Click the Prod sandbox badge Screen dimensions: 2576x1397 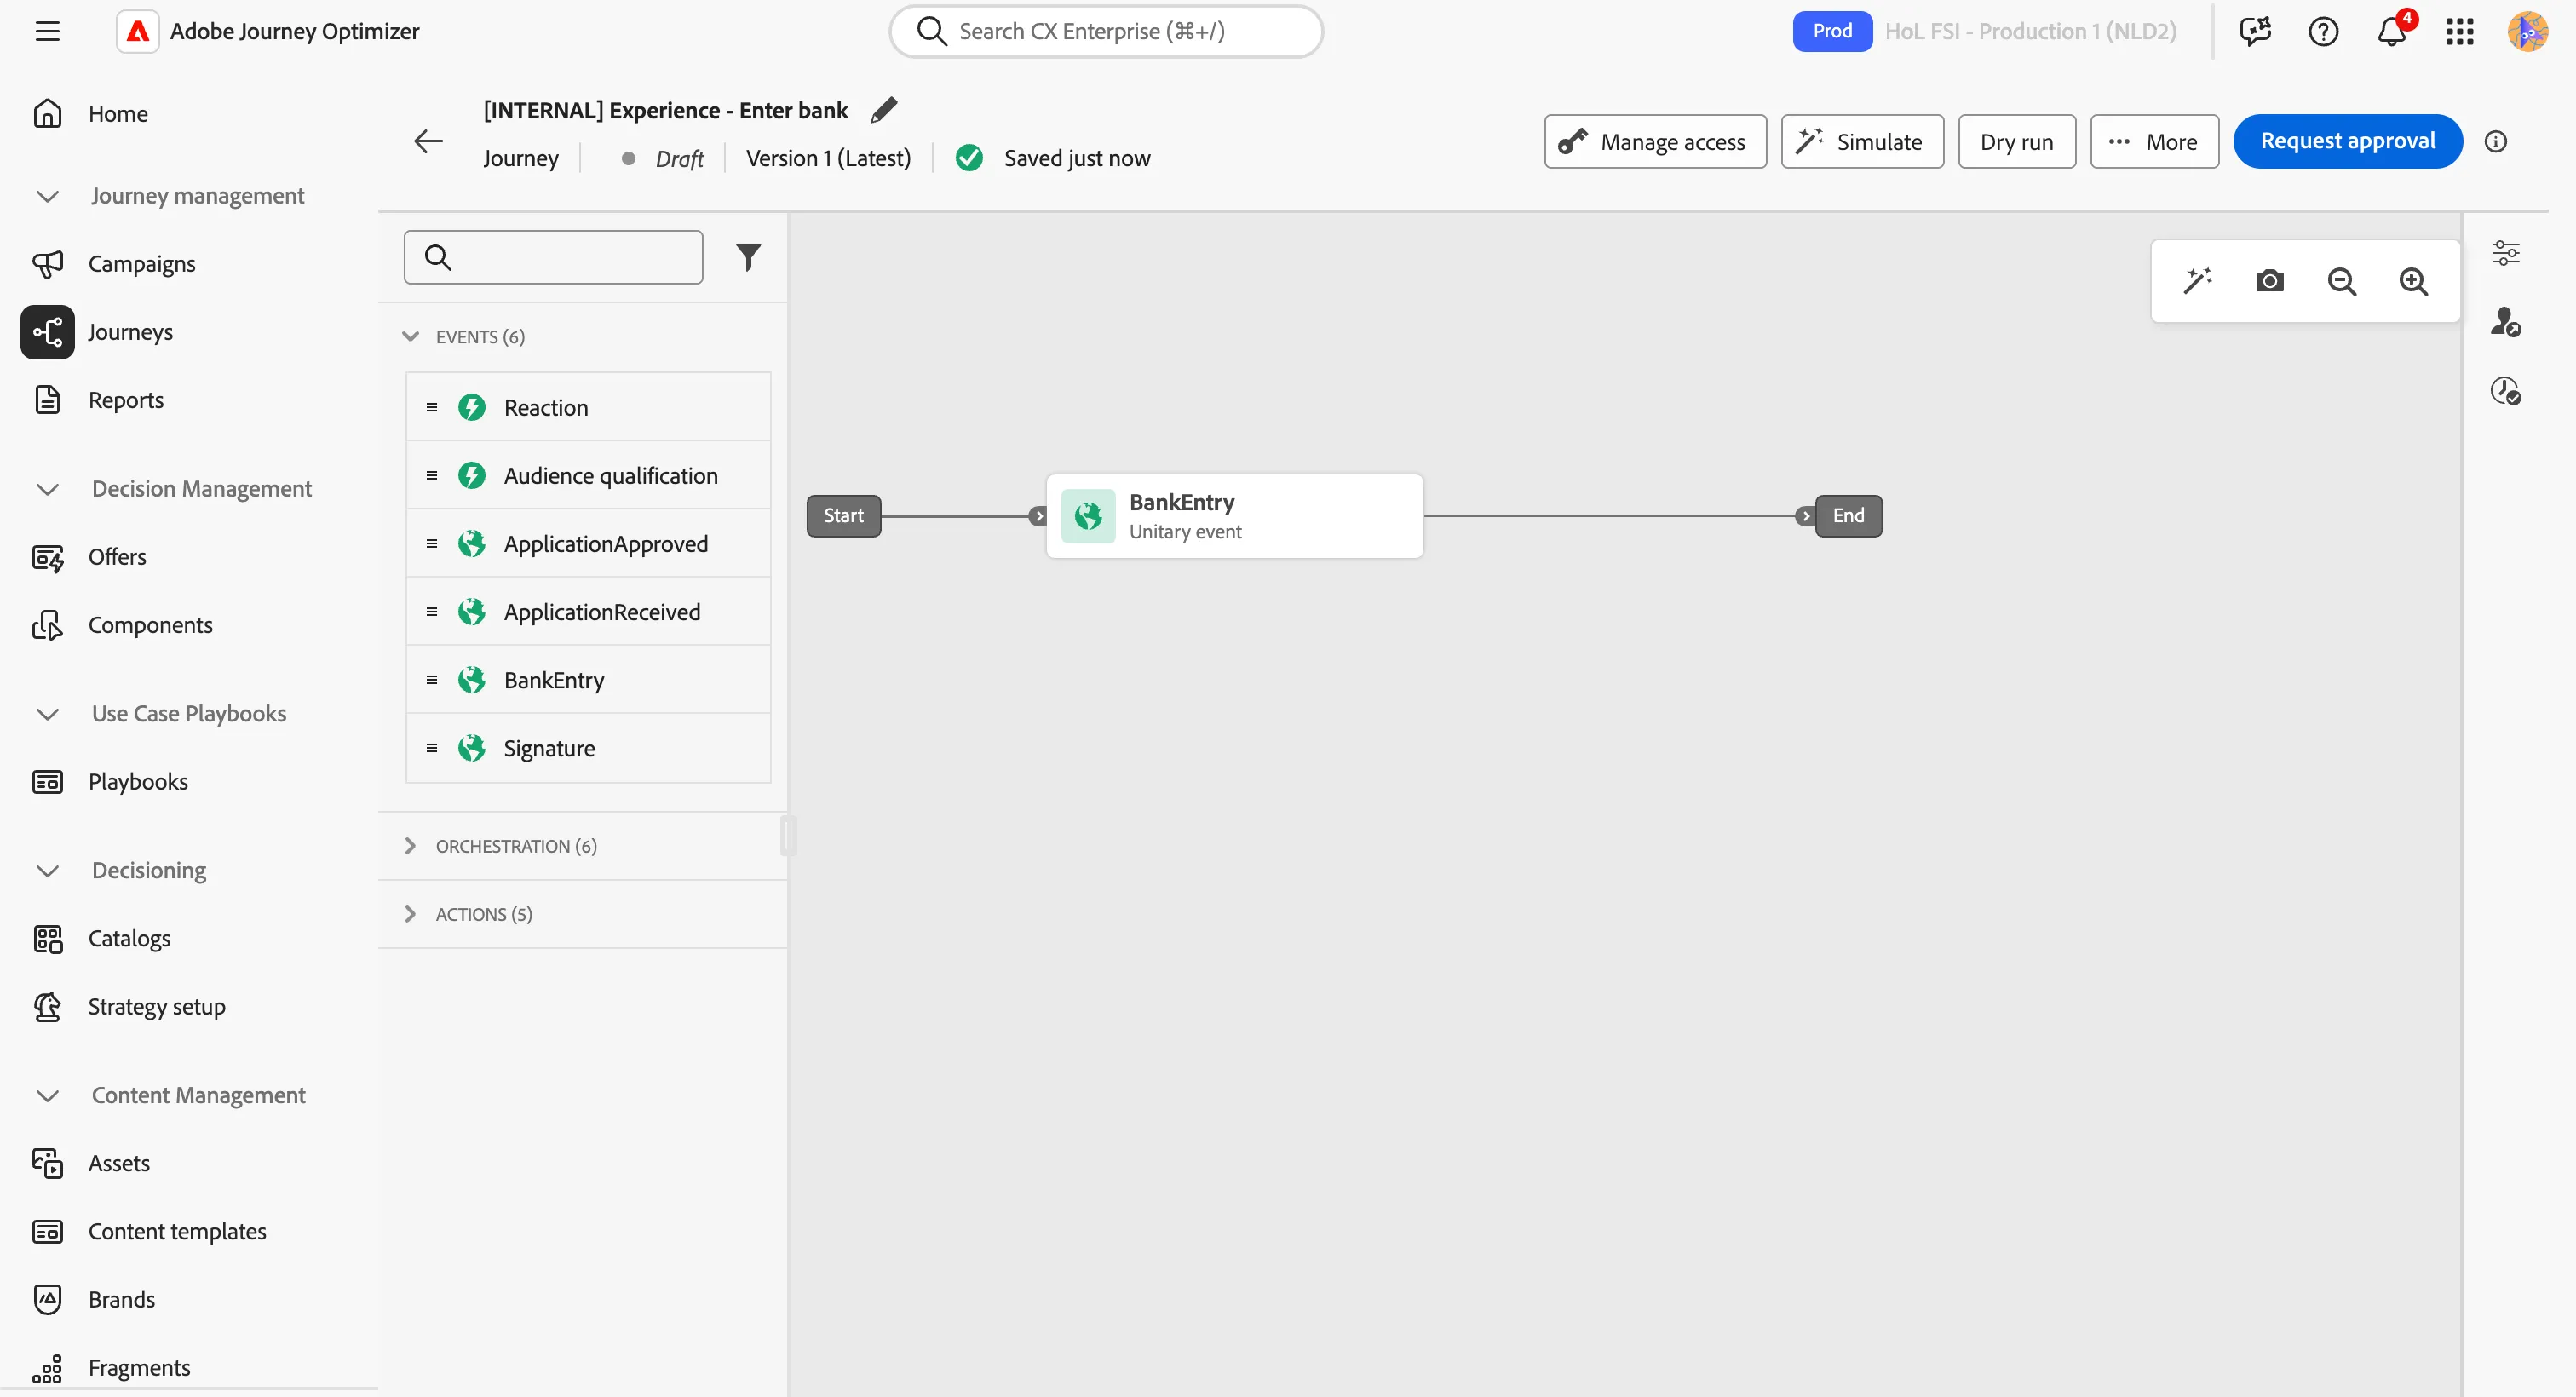(1832, 31)
